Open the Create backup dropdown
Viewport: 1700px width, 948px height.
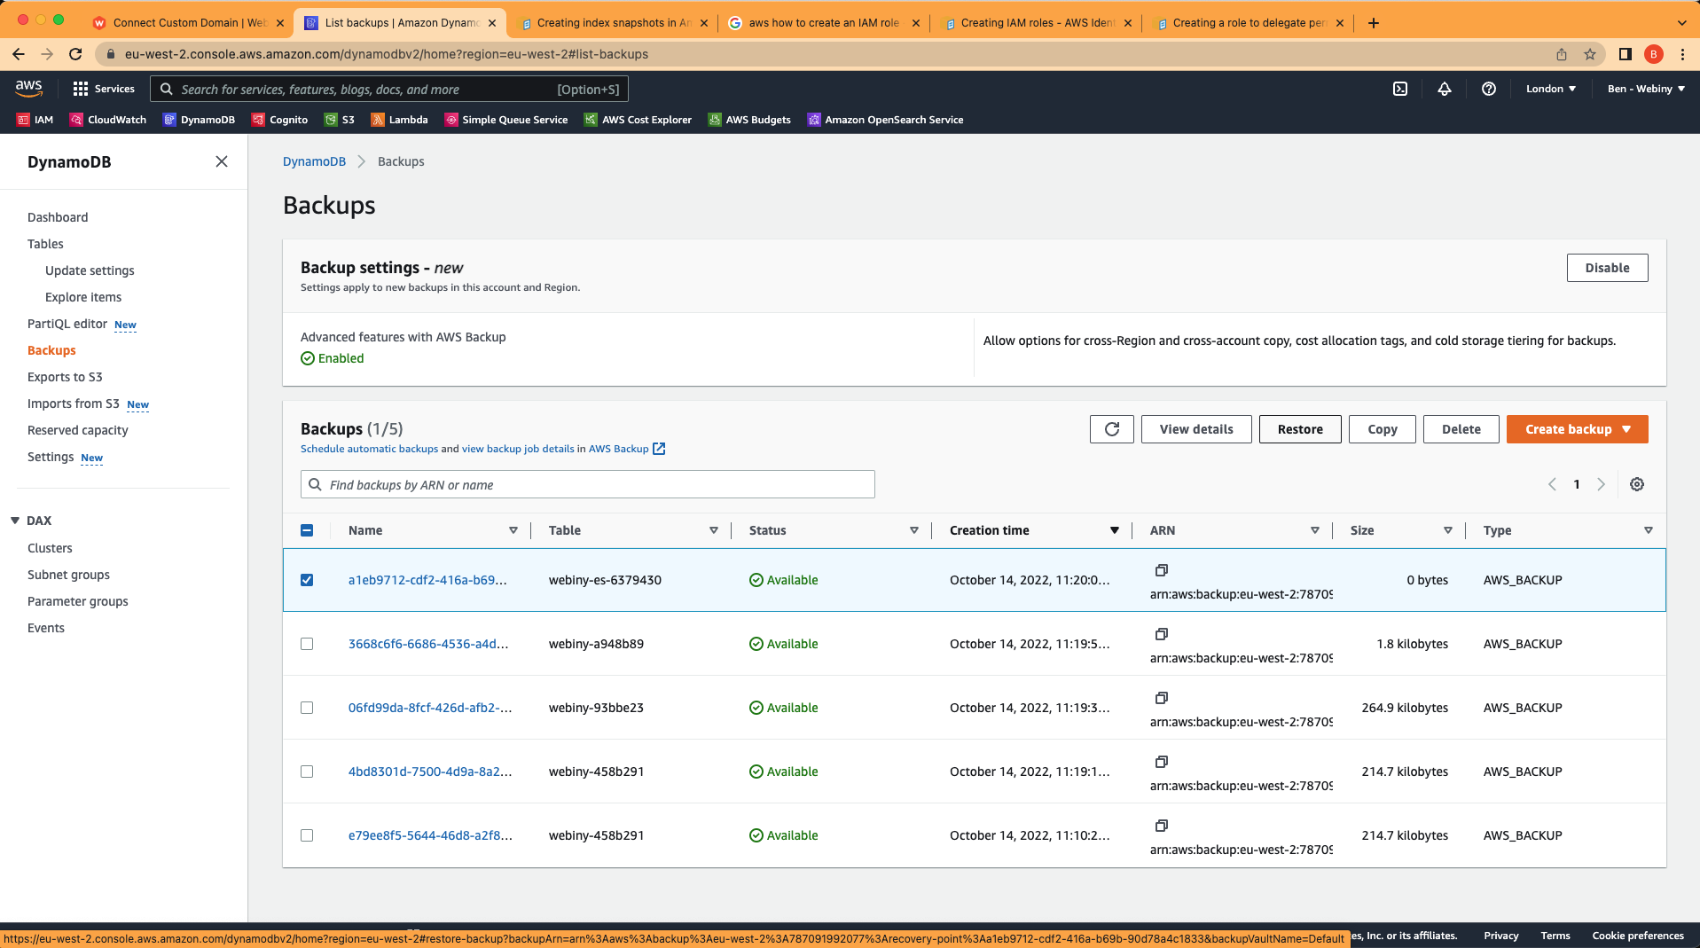[x=1577, y=429]
